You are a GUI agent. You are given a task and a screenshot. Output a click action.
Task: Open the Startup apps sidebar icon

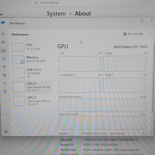coord(4,67)
